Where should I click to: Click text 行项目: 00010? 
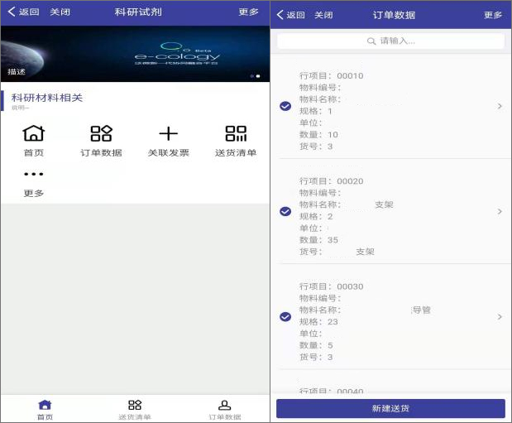click(332, 76)
